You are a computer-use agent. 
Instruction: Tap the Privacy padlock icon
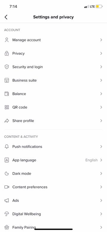point(7,53)
